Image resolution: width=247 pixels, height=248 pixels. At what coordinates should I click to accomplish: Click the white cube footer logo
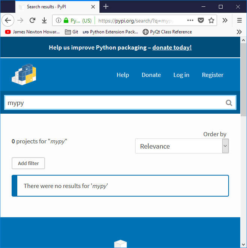pos(120,243)
